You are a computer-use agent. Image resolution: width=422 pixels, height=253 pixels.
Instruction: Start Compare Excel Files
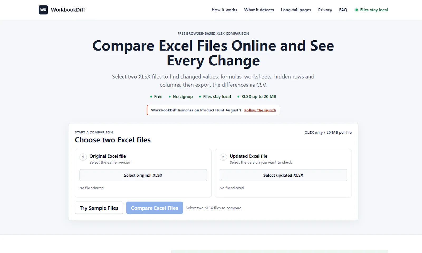coord(154,208)
